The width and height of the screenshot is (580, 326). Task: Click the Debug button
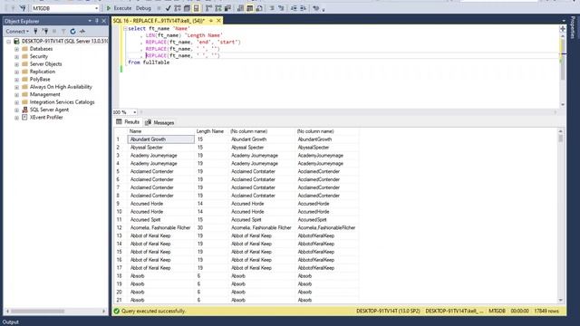point(143,8)
